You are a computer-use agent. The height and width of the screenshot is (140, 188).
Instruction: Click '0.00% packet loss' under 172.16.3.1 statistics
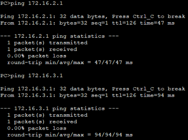[37, 128]
